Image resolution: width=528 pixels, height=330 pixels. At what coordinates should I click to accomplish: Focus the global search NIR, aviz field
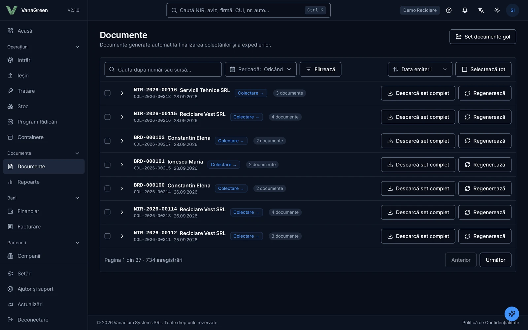coord(248,10)
